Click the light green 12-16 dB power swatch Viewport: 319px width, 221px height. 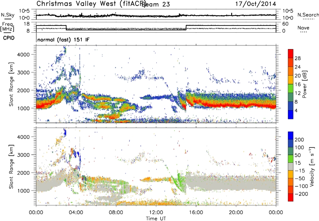291,89
